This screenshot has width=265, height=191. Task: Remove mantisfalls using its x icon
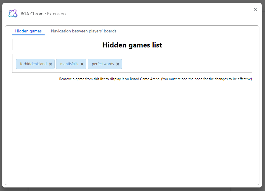point(82,64)
